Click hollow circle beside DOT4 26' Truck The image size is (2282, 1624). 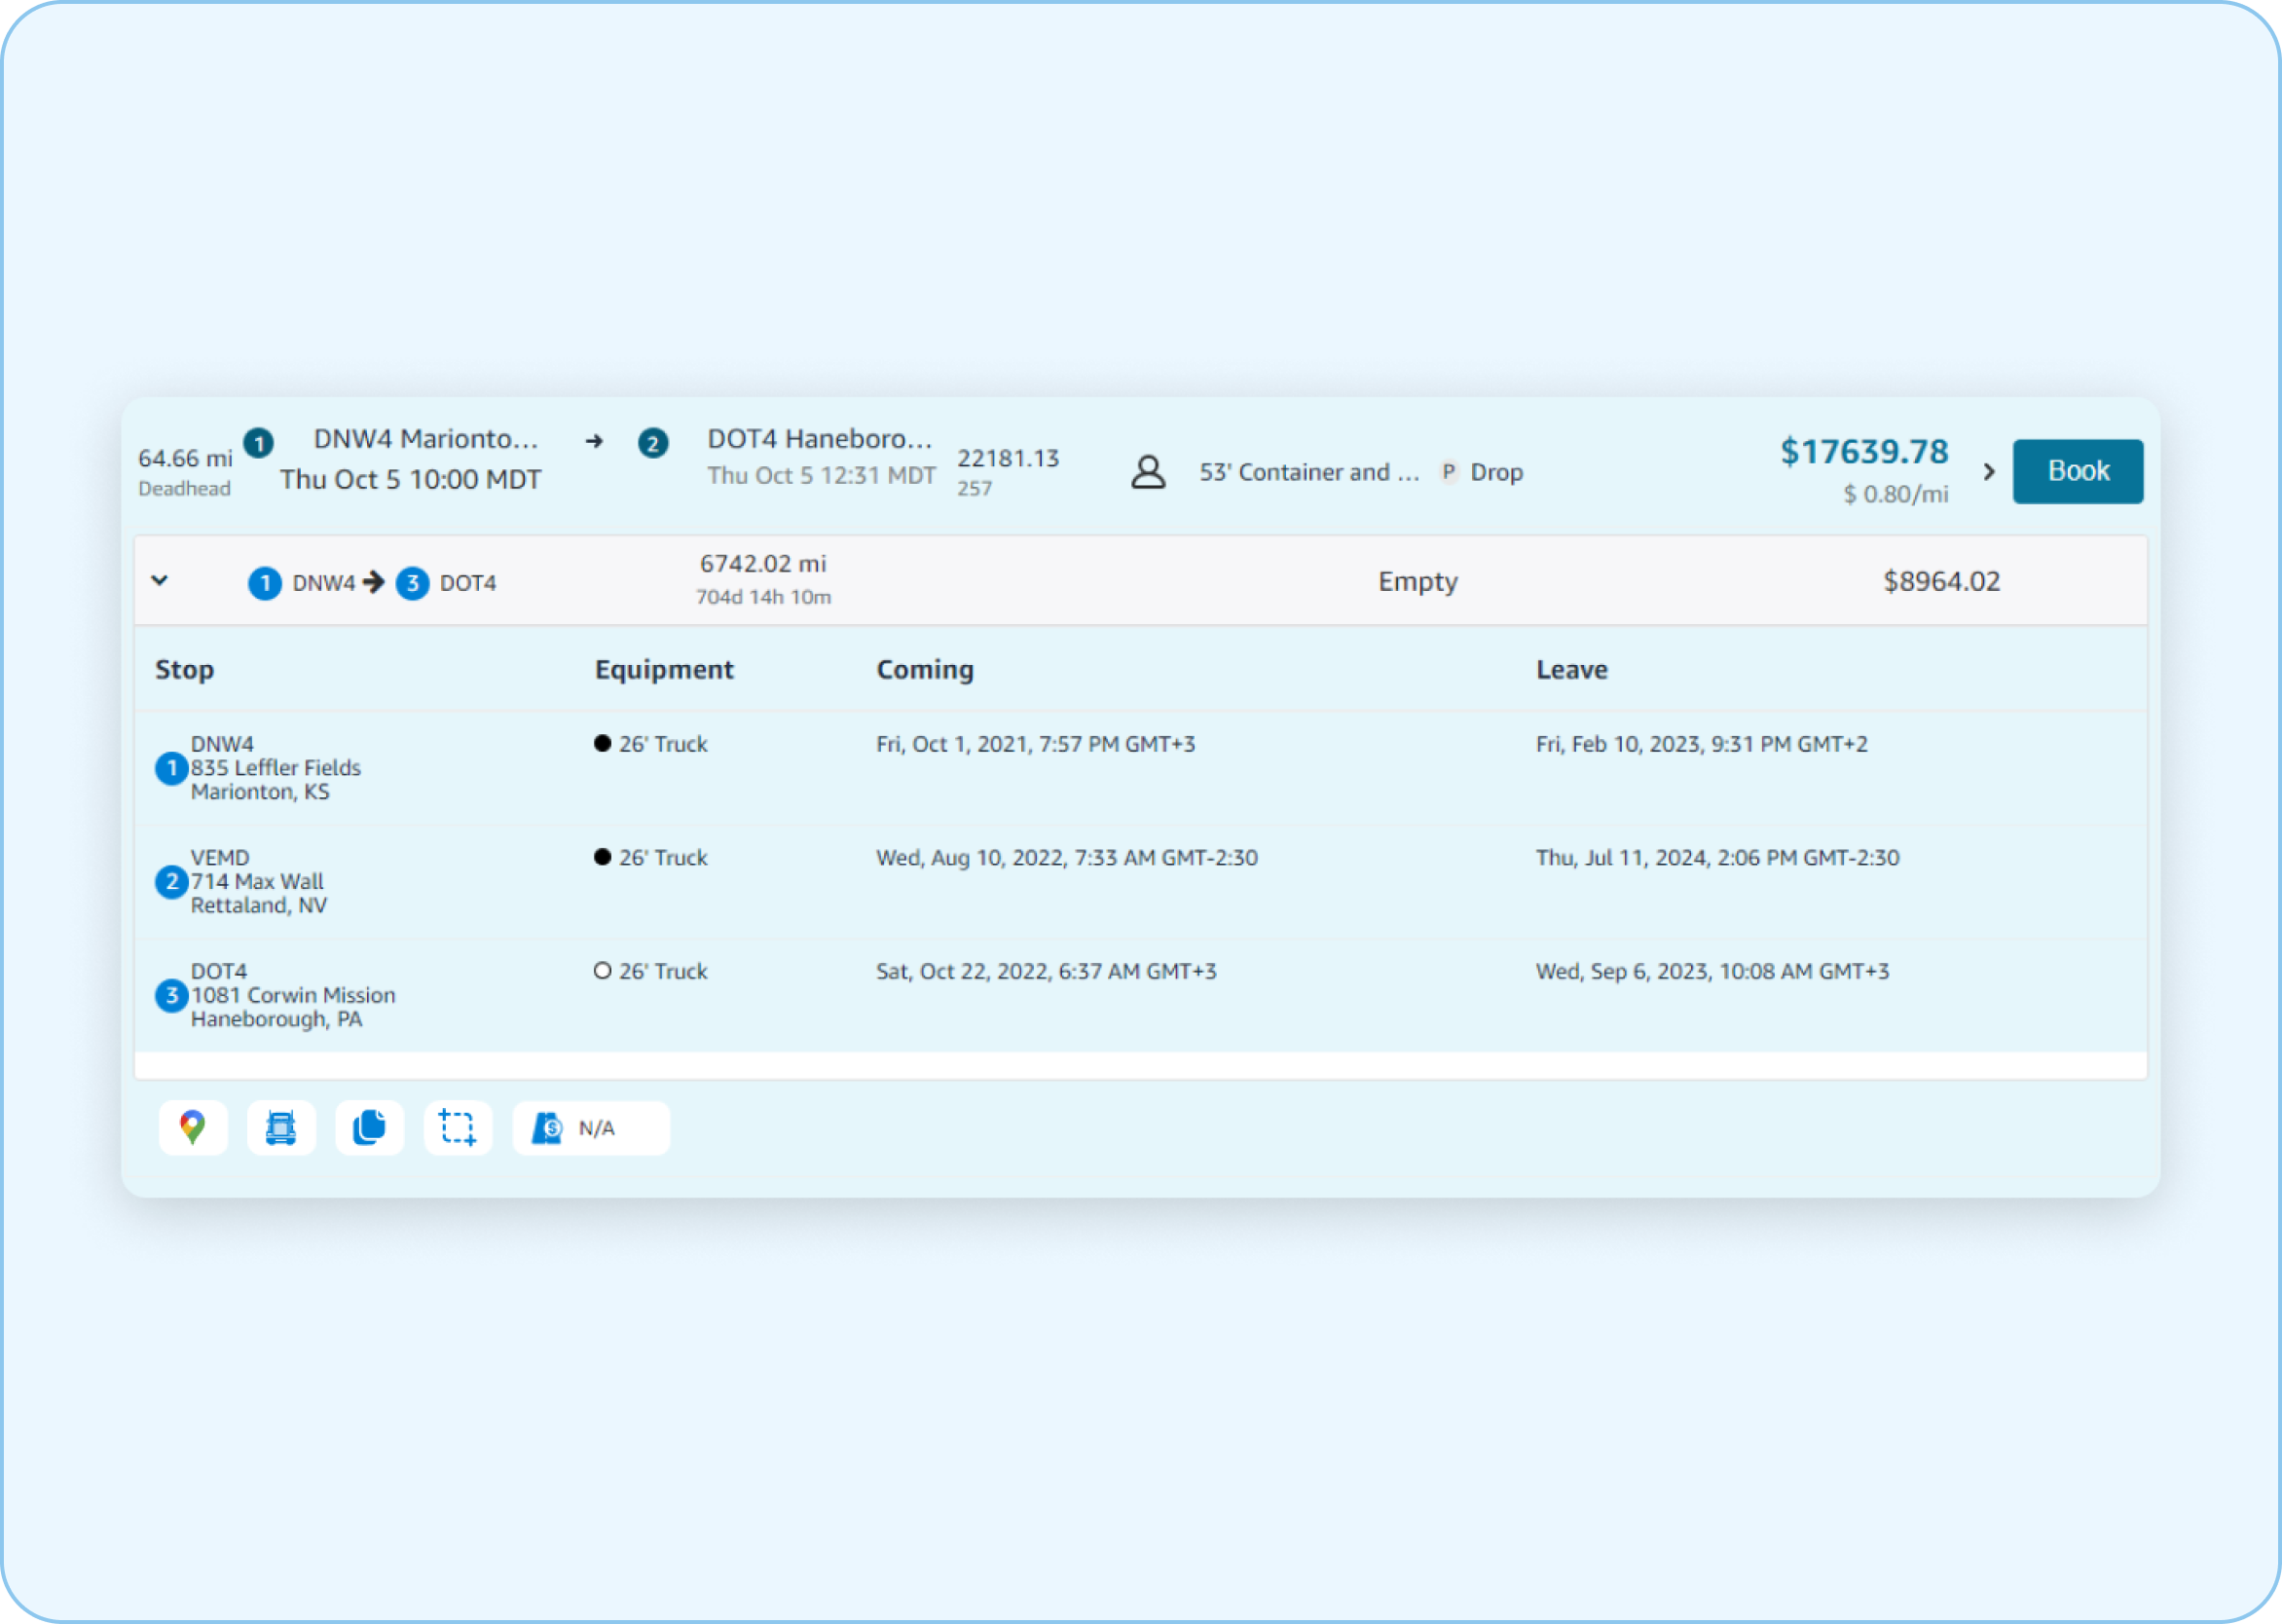602,971
